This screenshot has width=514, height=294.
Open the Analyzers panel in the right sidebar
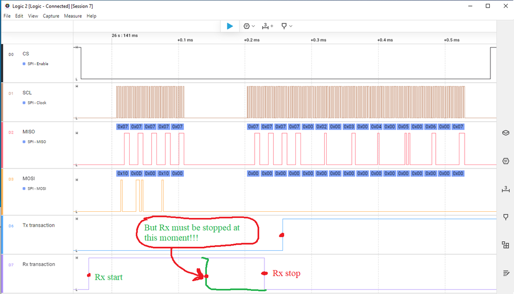pos(506,161)
